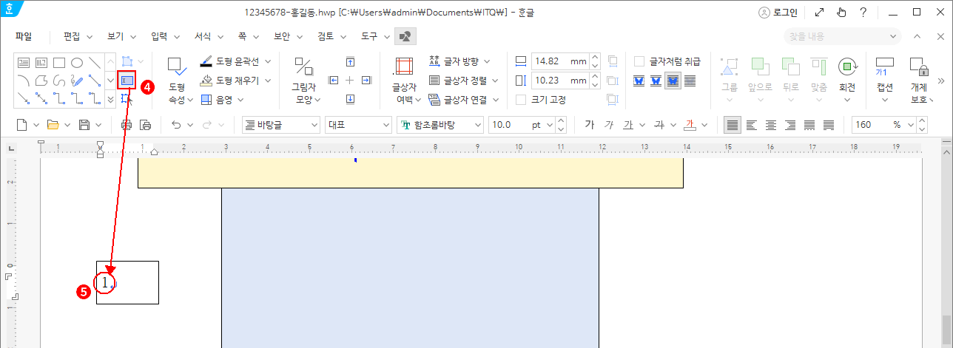This screenshot has width=953, height=348.
Task: Select the freehand pencil drawing tool
Action: click(x=77, y=80)
